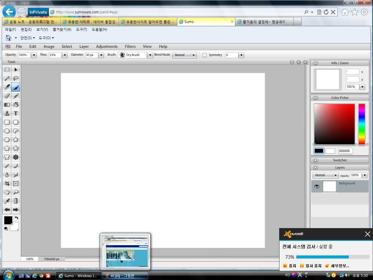This screenshot has height=280, width=373.
Task: Open the Symmetry count dropdown
Action: pyautogui.click(x=241, y=55)
